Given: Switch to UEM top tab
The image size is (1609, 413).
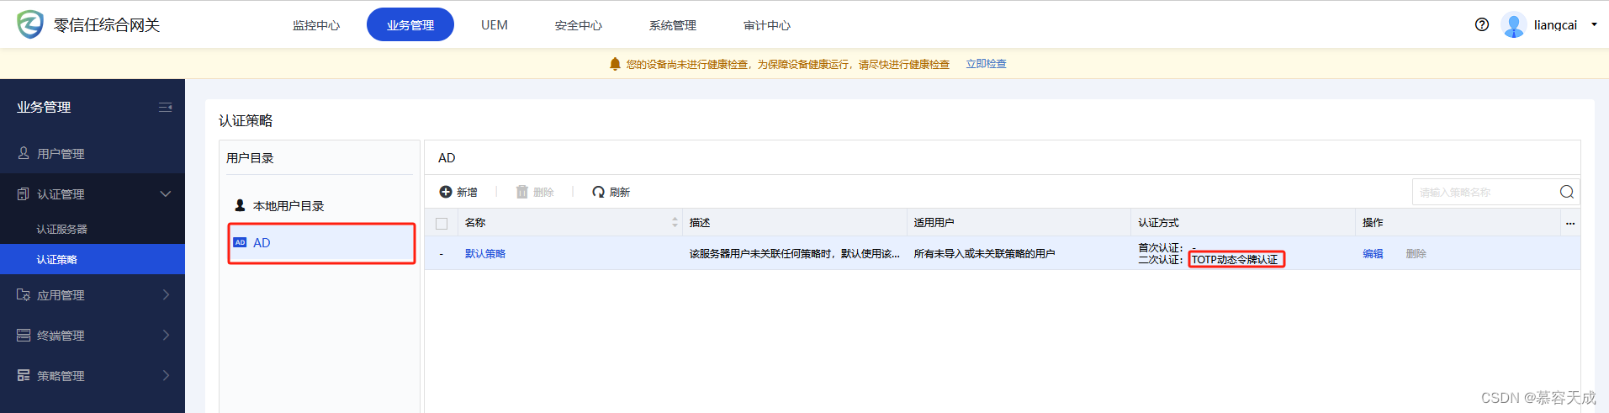Looking at the screenshot, I should (x=495, y=25).
